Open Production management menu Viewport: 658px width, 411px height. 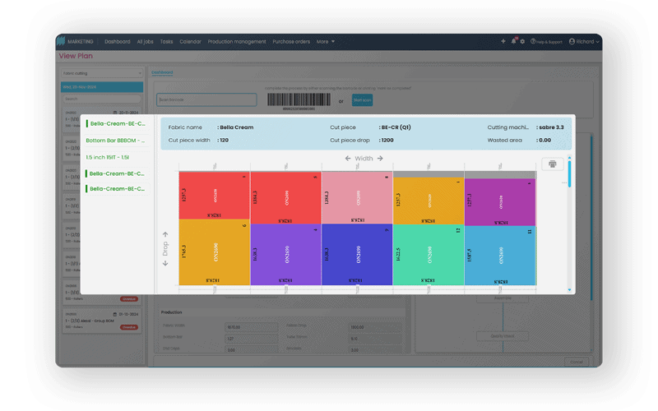[x=237, y=41]
